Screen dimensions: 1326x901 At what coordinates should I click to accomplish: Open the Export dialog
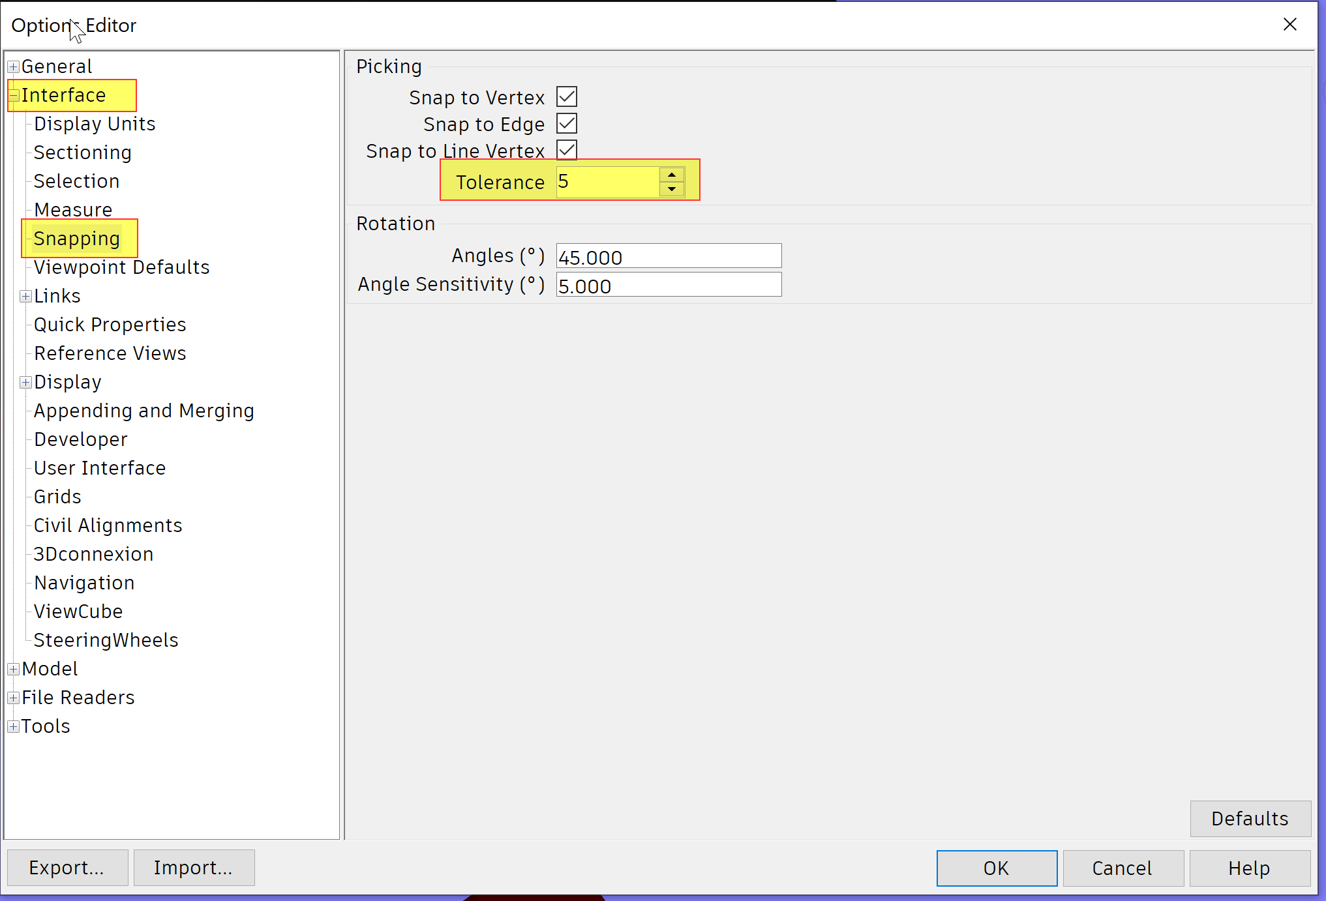tap(67, 868)
